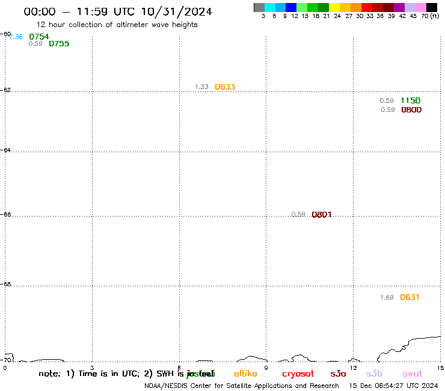Click the -64 latitude axis label
The width and height of the screenshot is (445, 391).
coord(5,150)
